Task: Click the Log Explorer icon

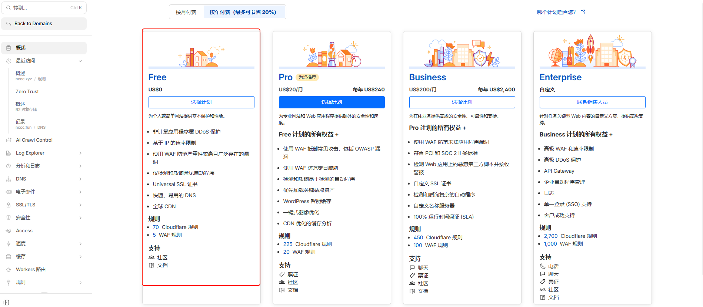Action: (9, 153)
